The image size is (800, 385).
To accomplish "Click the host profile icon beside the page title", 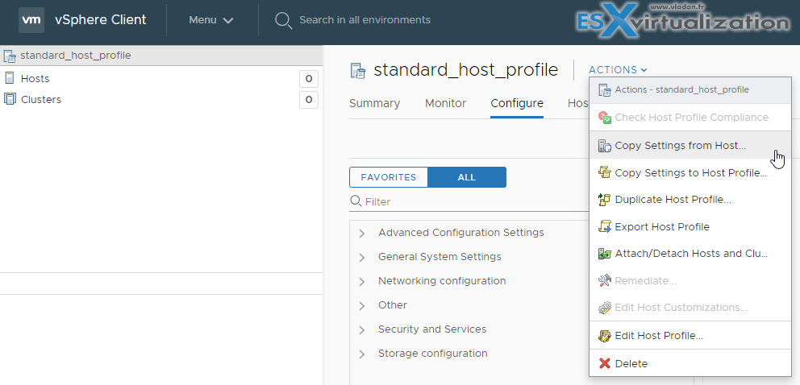I will (358, 70).
